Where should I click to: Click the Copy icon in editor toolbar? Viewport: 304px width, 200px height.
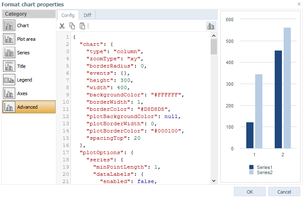click(72, 26)
